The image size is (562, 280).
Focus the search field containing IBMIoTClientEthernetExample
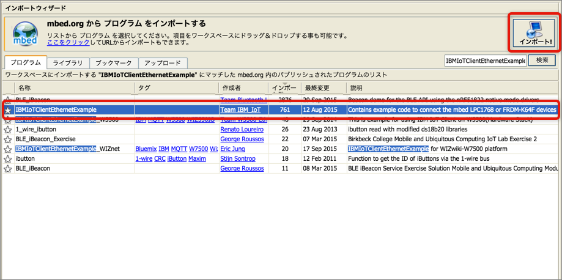point(486,61)
